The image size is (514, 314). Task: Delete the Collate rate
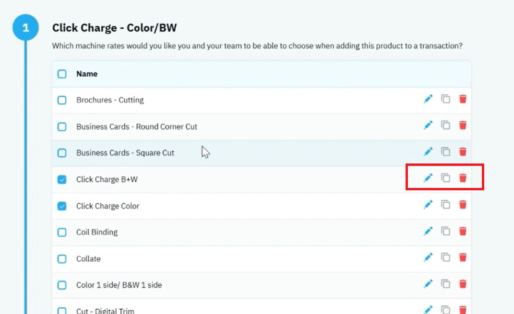pyautogui.click(x=463, y=257)
